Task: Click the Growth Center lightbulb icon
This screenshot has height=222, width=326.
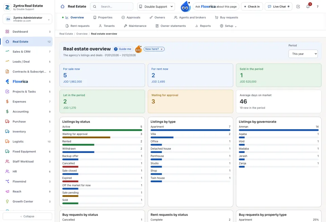Action: point(7,201)
